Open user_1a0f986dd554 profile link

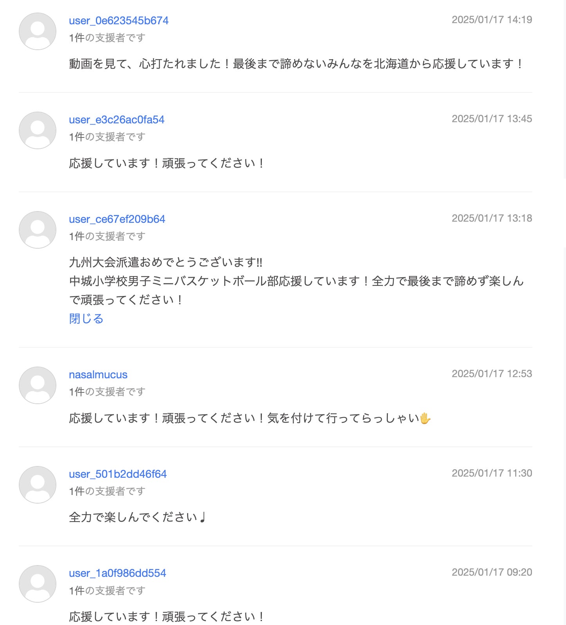pos(117,573)
